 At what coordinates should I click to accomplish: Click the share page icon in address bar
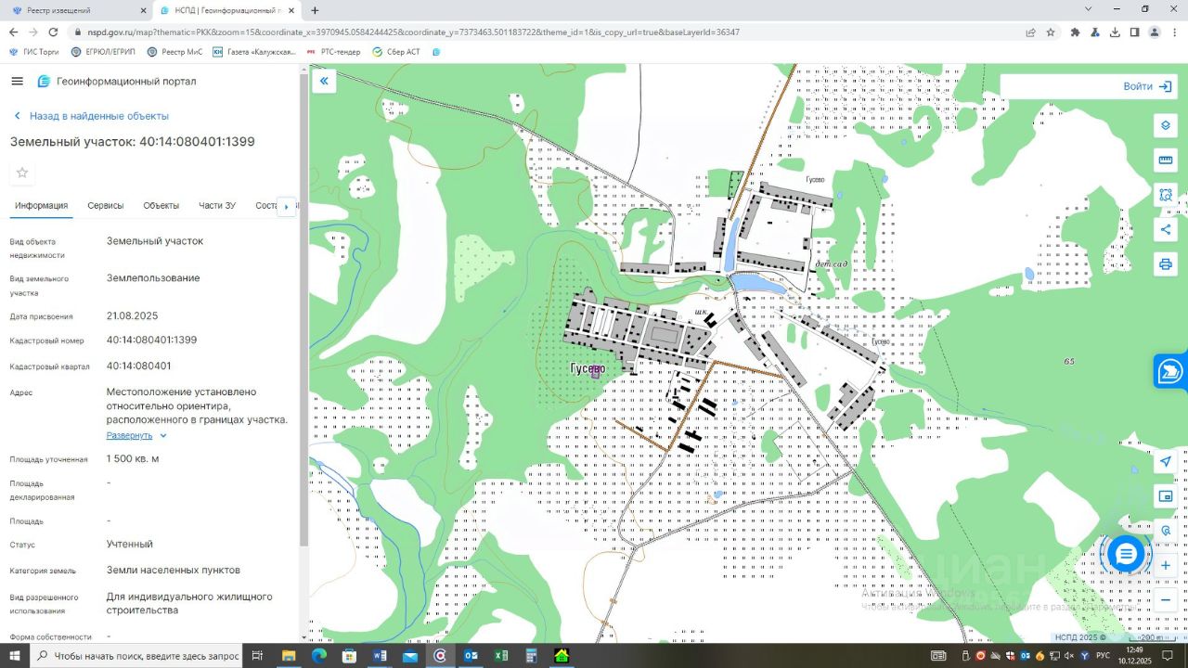1030,32
